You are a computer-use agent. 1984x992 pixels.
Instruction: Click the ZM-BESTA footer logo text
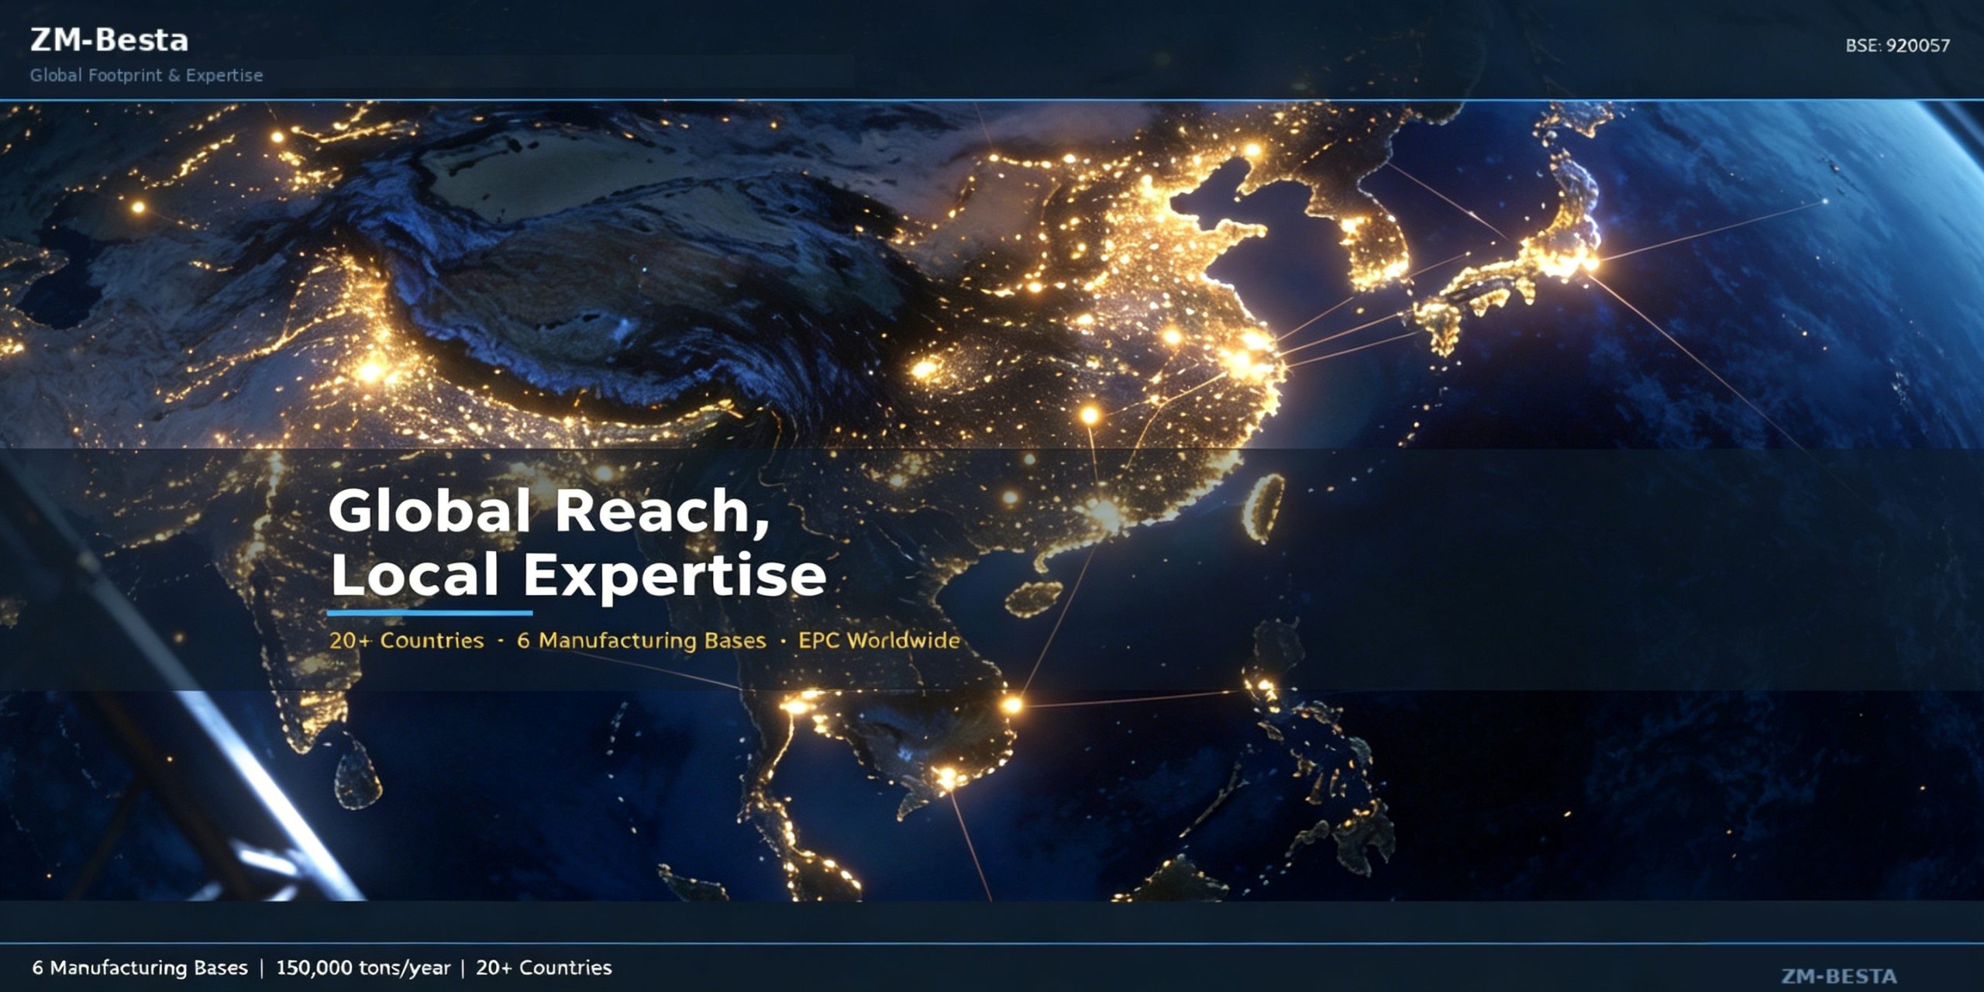pyautogui.click(x=1839, y=976)
